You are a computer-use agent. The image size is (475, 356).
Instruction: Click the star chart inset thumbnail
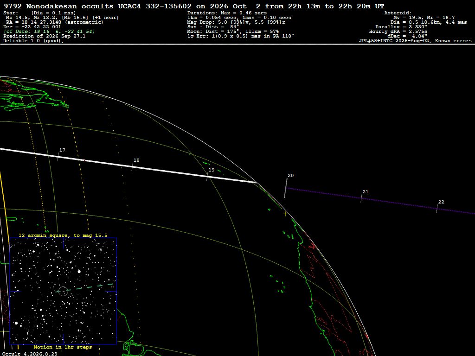click(63, 291)
